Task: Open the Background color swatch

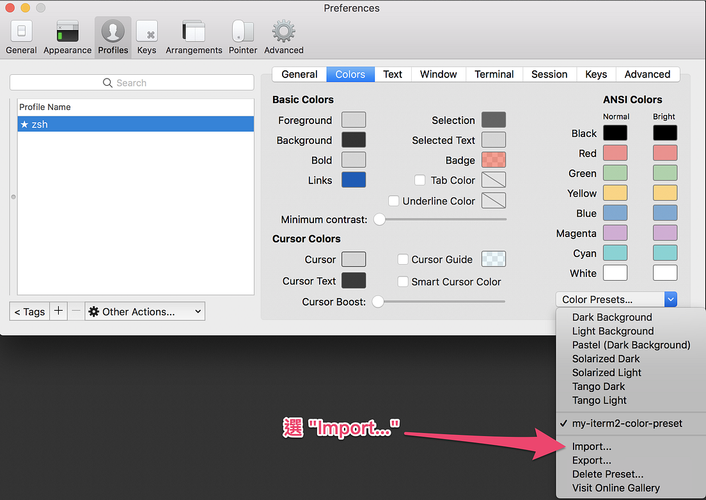Action: point(354,140)
